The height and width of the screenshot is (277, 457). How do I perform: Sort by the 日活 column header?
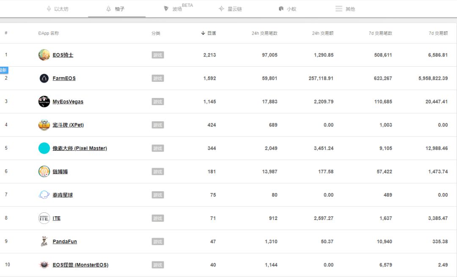click(x=208, y=33)
